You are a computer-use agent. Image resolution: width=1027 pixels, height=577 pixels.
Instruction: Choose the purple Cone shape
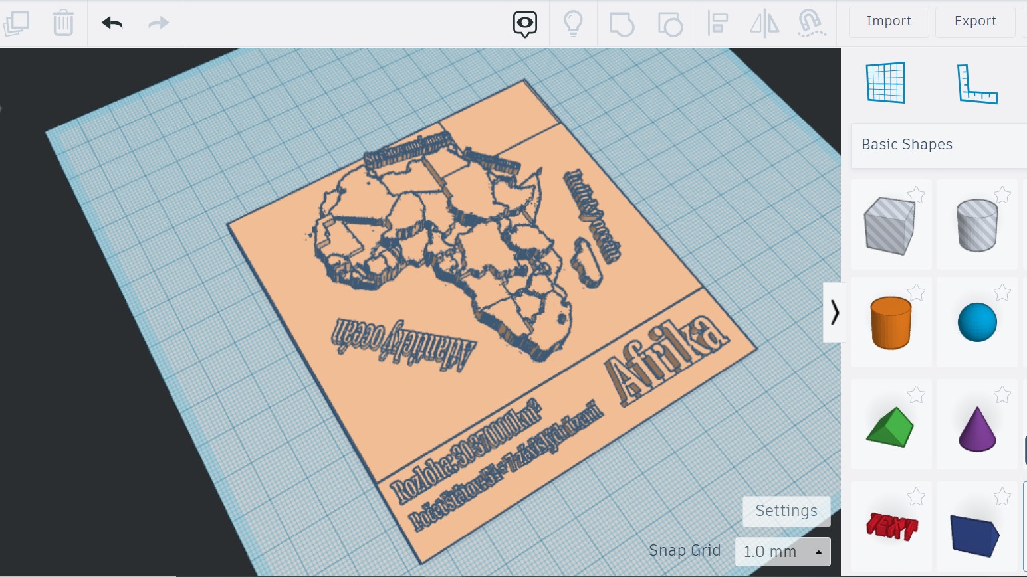coord(977,429)
